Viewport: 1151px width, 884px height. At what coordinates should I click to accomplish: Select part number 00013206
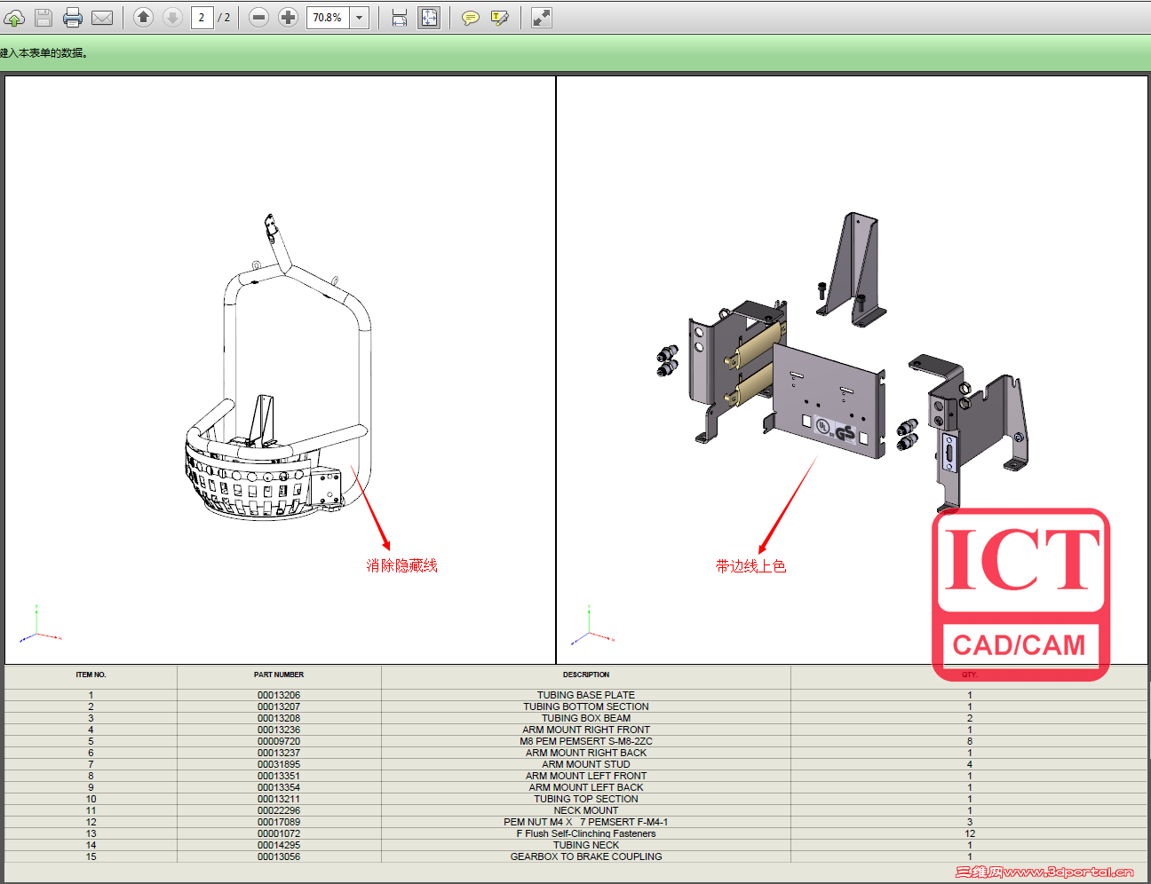[279, 695]
